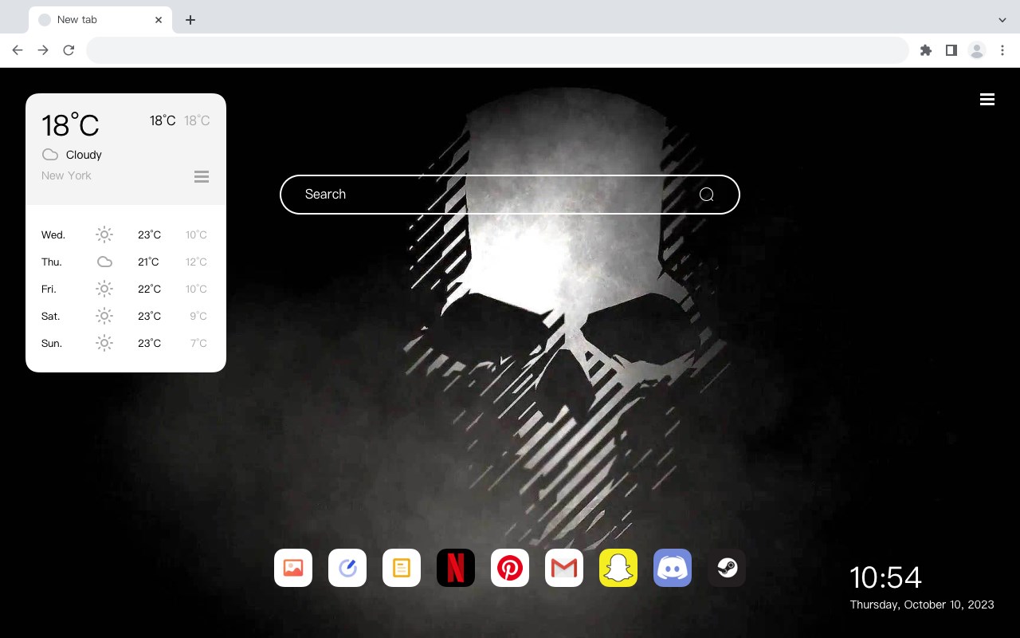The image size is (1020, 638).
Task: Click the Wed. forecast day label
Action: coord(53,234)
